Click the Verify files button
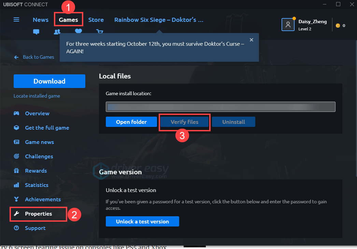The width and height of the screenshot is (357, 249). pyautogui.click(x=184, y=122)
